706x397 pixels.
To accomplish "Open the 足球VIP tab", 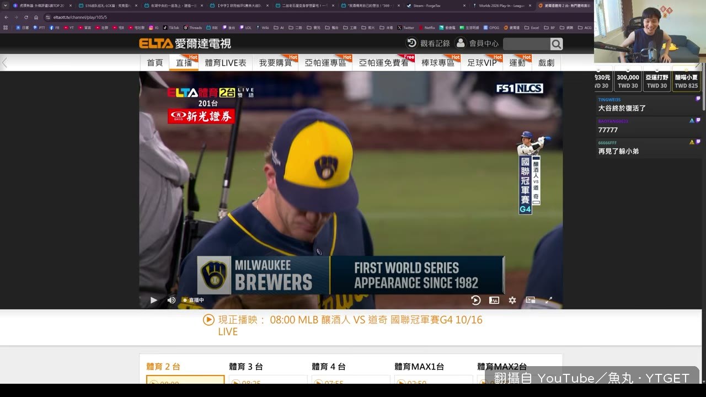I will pos(482,63).
